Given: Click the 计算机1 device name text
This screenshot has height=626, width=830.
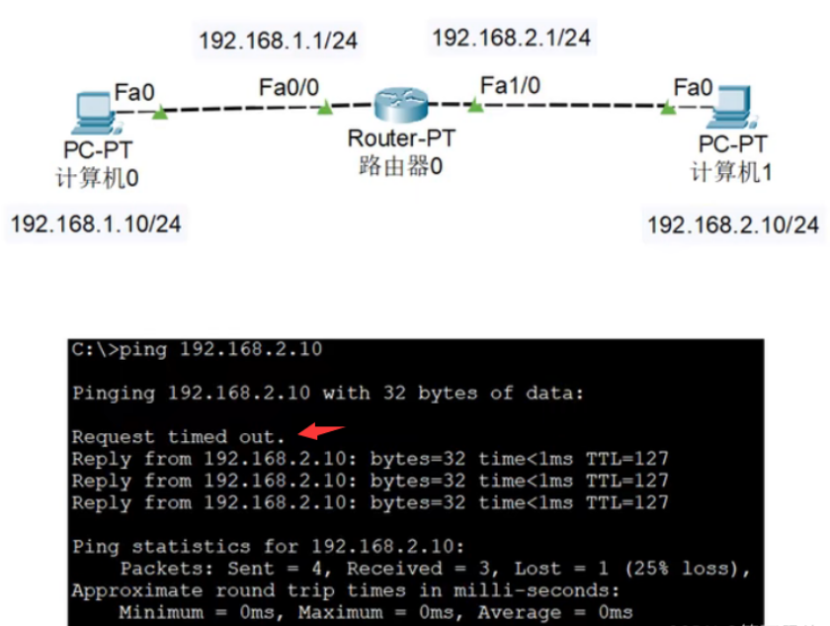Looking at the screenshot, I should click(731, 172).
